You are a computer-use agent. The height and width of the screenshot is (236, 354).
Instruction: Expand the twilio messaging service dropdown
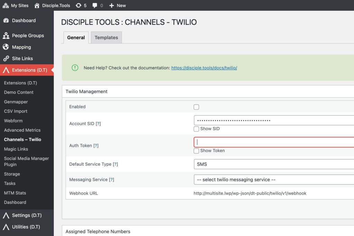pos(273,179)
